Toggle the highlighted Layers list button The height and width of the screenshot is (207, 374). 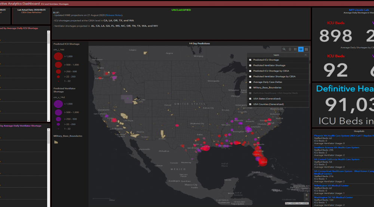[301, 49]
